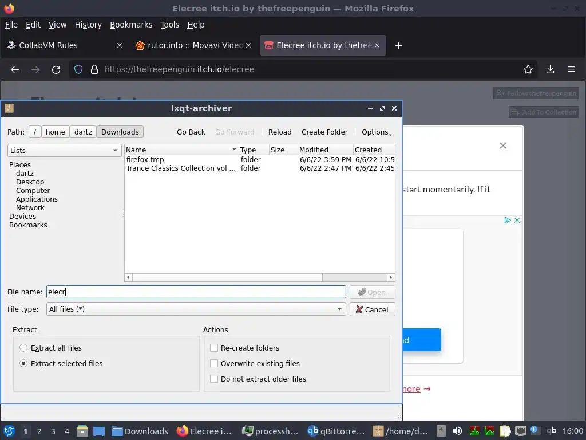
Task: Open the File type dropdown
Action: [196, 309]
